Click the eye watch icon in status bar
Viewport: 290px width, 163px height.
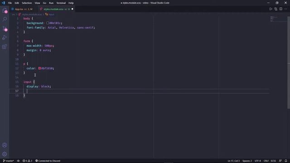tap(18, 161)
